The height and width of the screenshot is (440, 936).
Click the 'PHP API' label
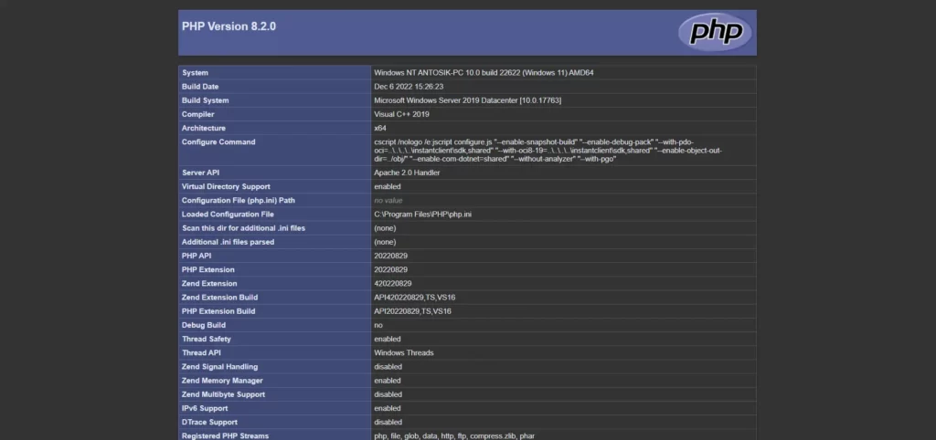[x=197, y=256]
